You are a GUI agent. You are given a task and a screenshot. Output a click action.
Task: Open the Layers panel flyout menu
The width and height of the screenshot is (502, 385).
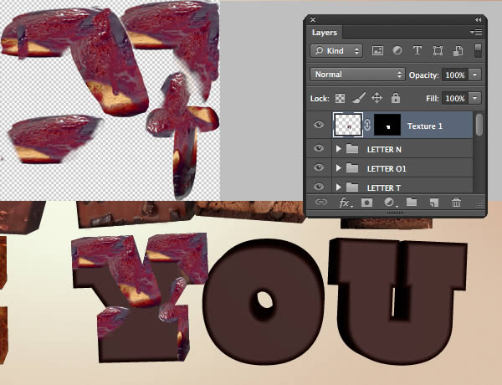click(x=476, y=32)
